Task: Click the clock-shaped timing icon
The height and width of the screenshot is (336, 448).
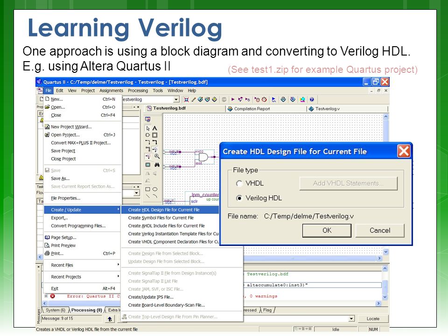Action: pos(264,99)
